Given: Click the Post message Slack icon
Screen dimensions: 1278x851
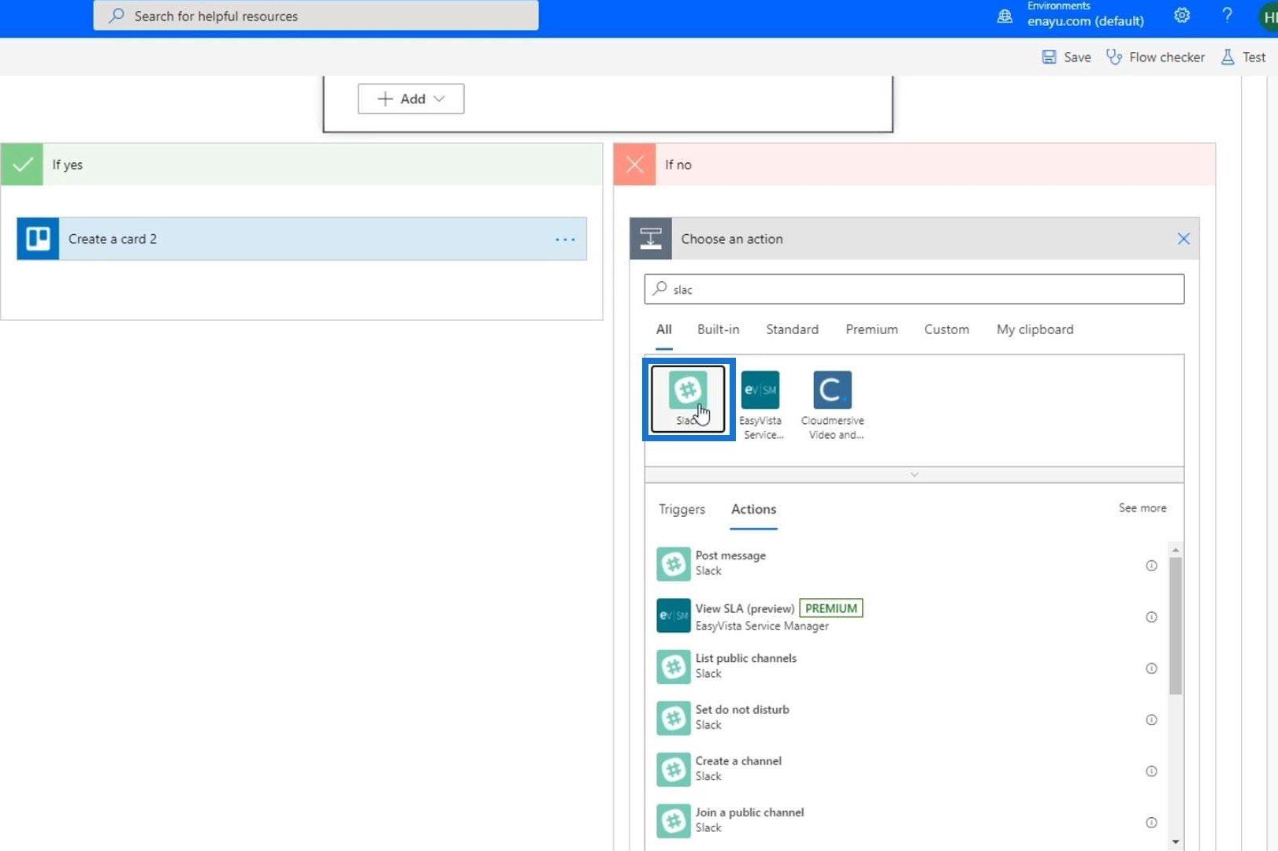Looking at the screenshot, I should click(674, 564).
